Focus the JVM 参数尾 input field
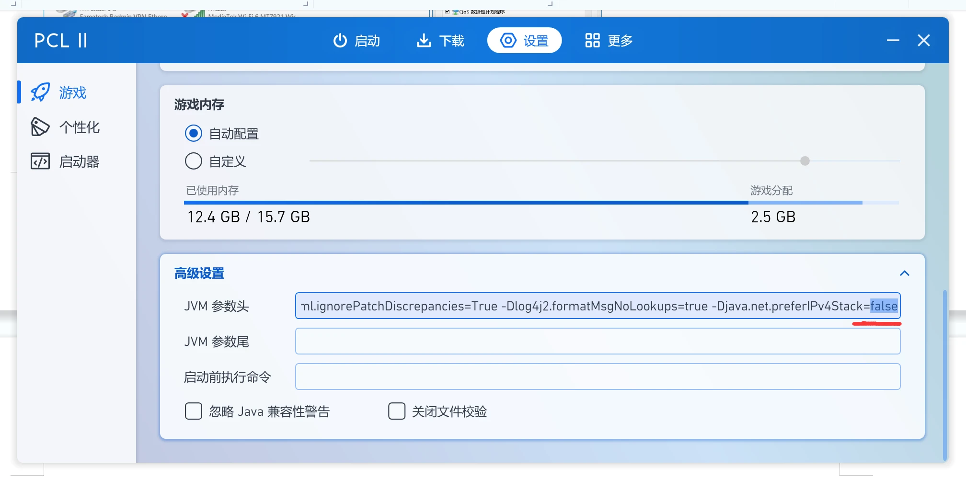This screenshot has width=966, height=480. [598, 341]
